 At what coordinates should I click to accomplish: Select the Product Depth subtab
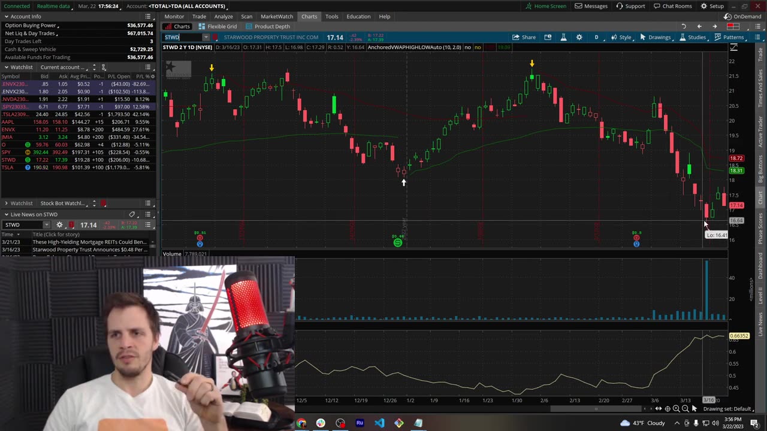click(x=267, y=26)
